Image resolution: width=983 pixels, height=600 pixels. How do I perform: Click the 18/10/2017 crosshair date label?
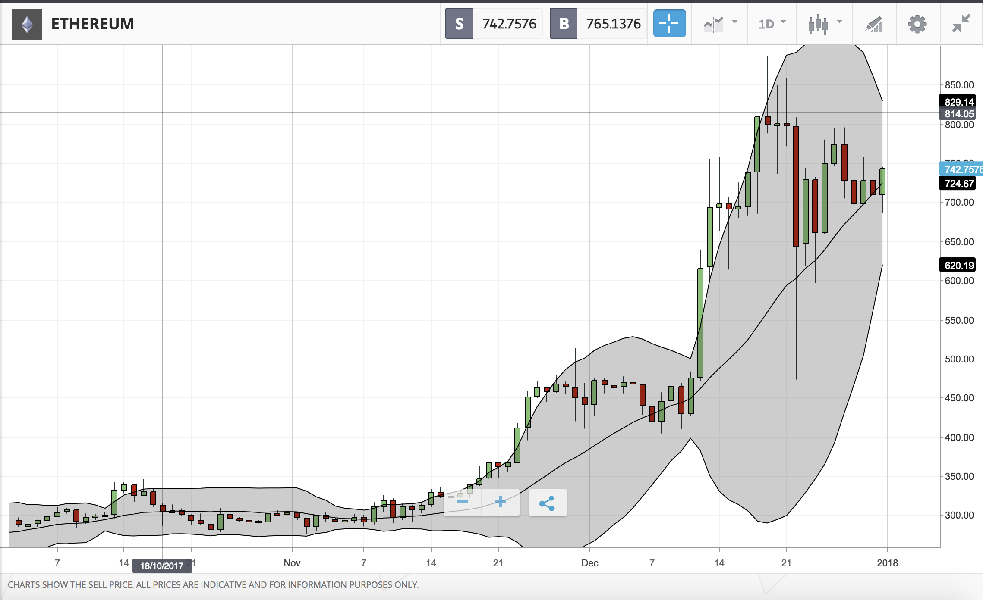coord(162,566)
